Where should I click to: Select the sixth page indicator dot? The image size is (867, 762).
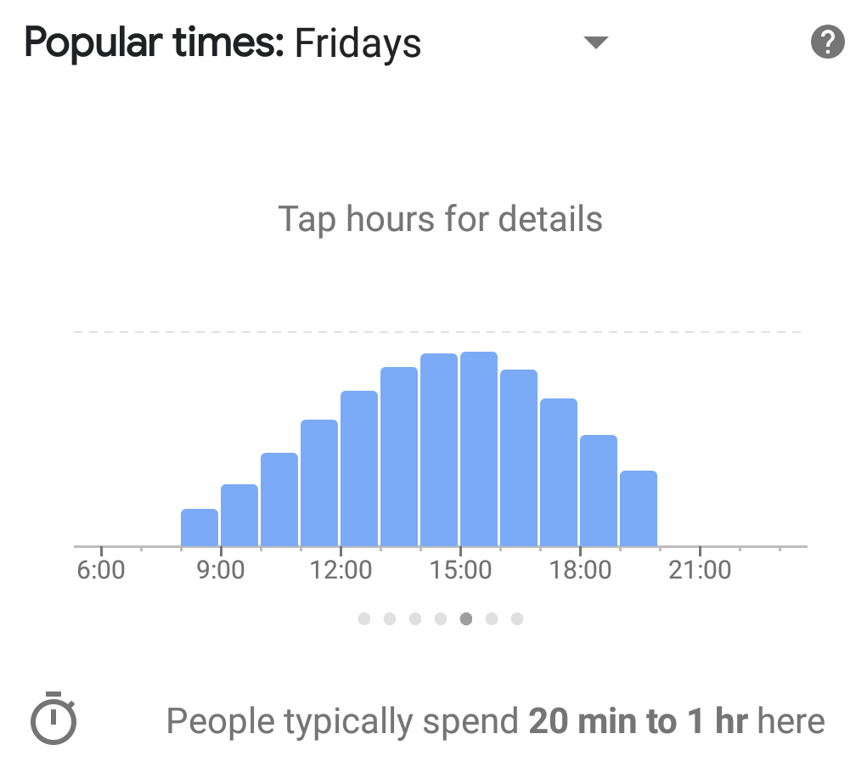[x=492, y=619]
